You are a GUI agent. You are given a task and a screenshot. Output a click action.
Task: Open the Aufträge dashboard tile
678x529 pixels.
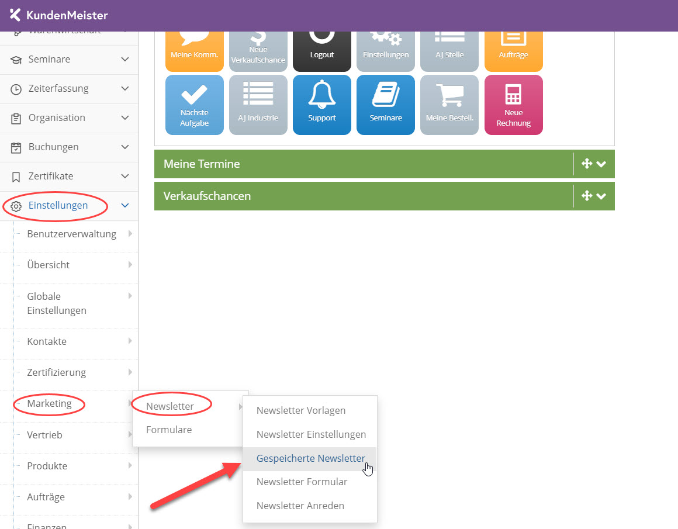tap(514, 51)
